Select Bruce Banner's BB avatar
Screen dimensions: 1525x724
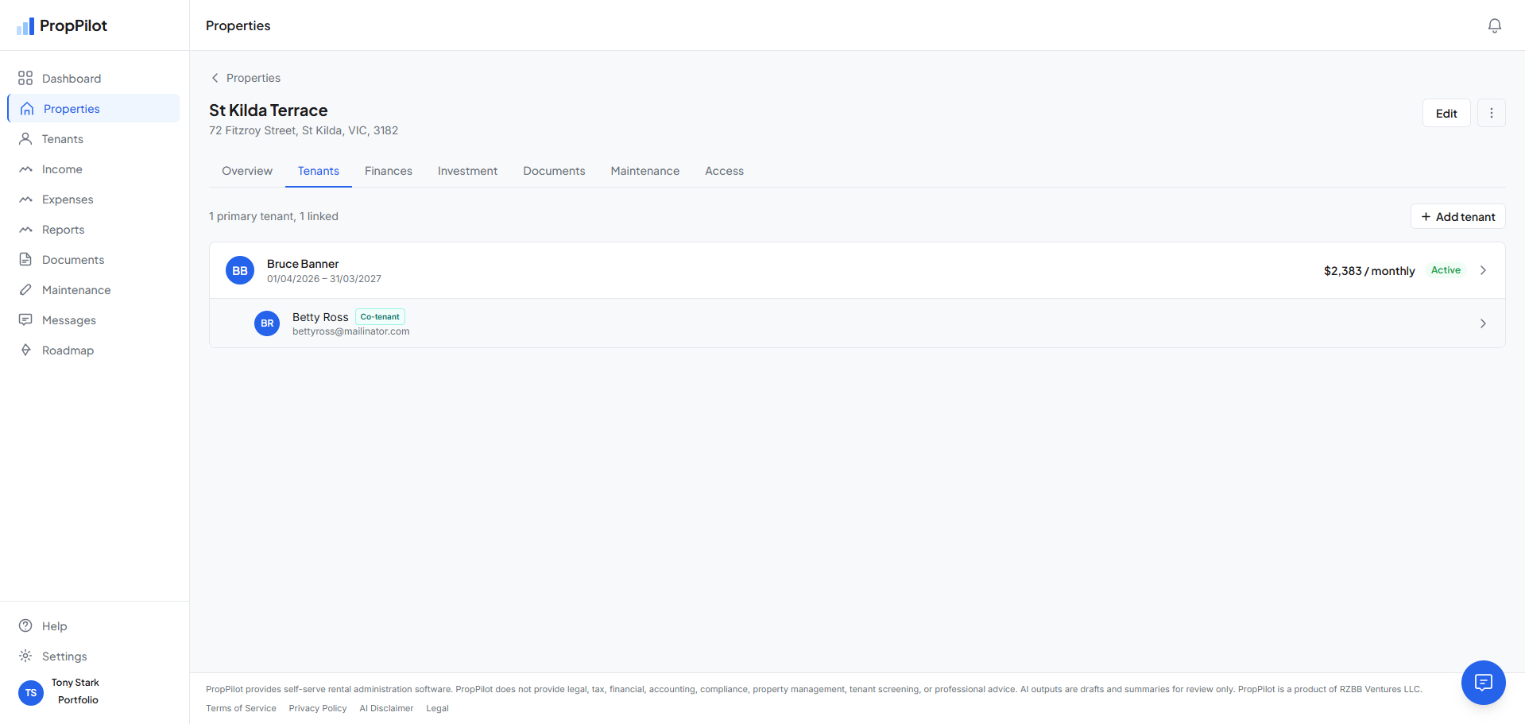click(240, 270)
